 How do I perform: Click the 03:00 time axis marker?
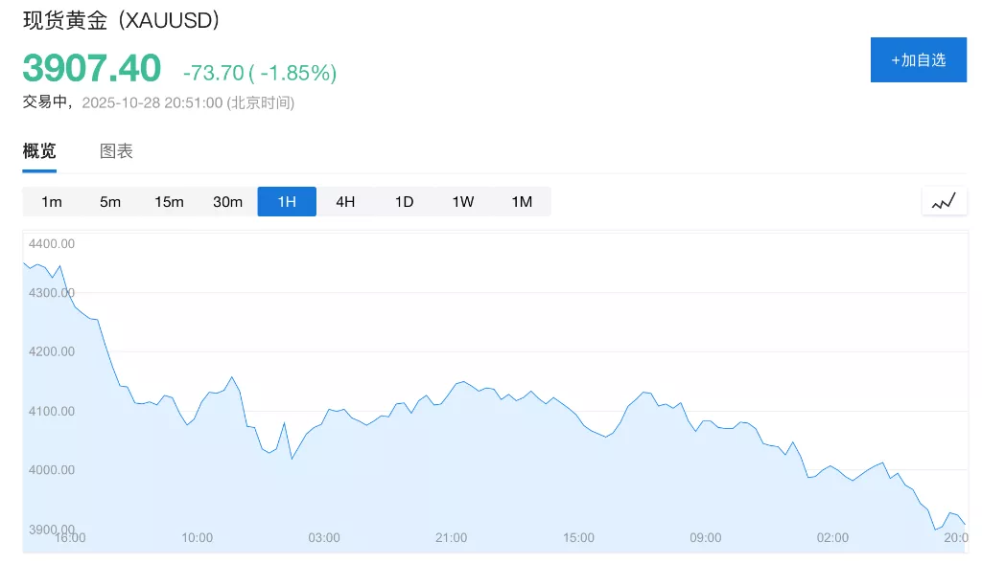tap(324, 538)
